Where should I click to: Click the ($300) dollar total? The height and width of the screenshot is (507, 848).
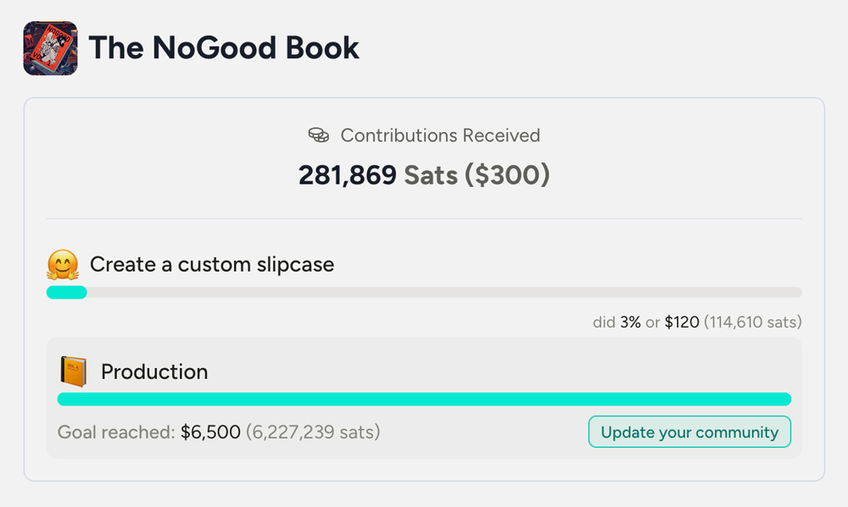coord(507,175)
